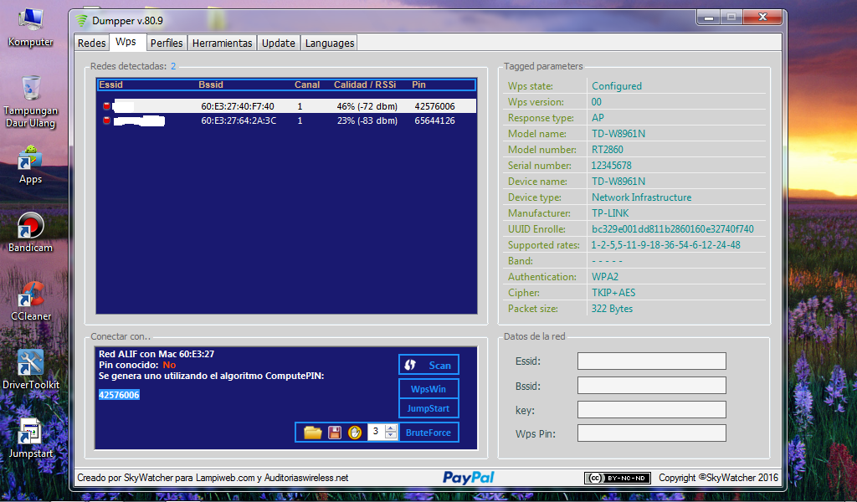Click the TP-LINK manufacturer value

[610, 213]
